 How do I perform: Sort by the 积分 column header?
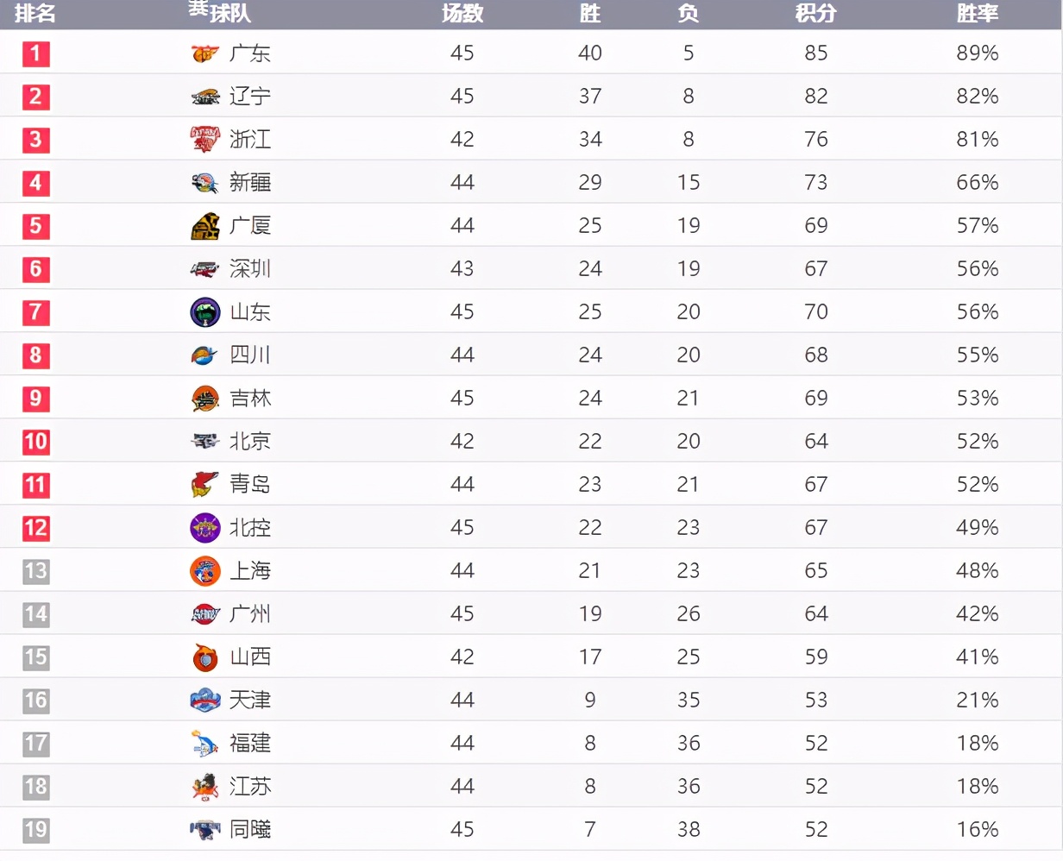(815, 13)
